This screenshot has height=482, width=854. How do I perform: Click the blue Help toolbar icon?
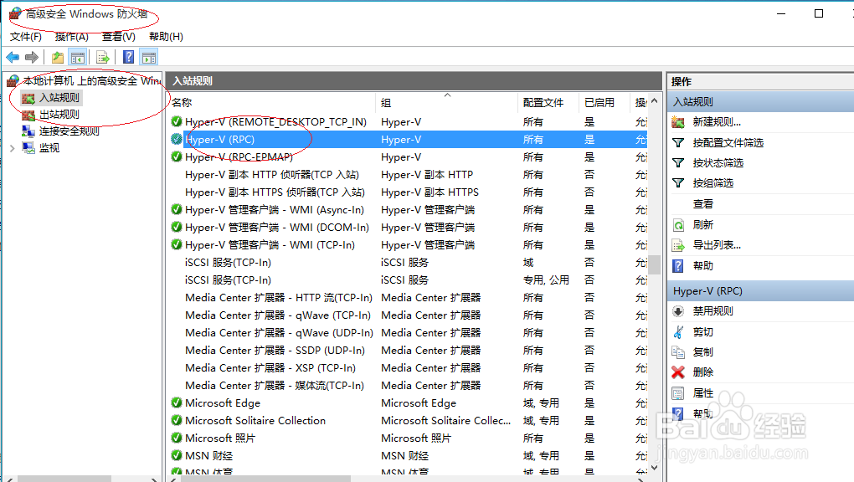pos(129,57)
